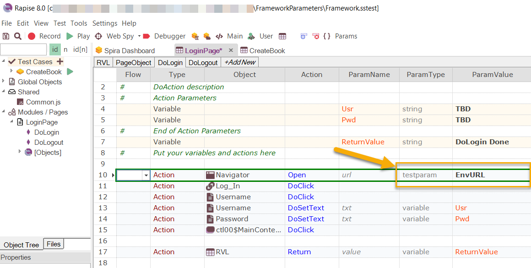Expand the [Objects] node under LoginPage

coord(19,152)
